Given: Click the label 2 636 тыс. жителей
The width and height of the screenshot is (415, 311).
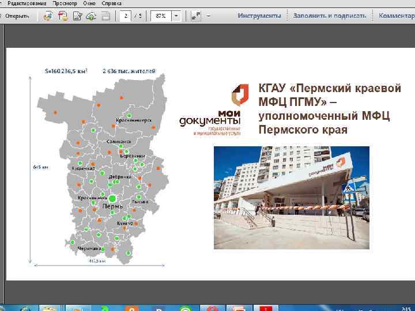Looking at the screenshot, I should (x=129, y=71).
